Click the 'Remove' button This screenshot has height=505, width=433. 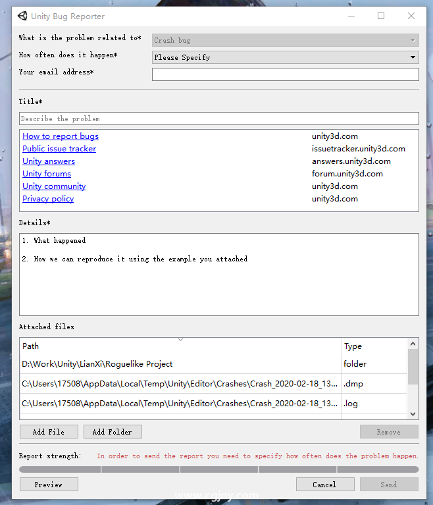[389, 432]
